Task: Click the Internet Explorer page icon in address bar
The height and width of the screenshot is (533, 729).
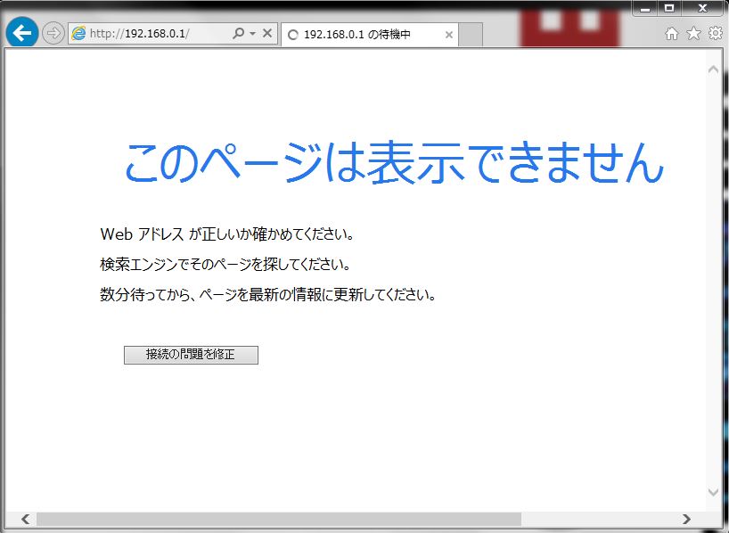Action: pyautogui.click(x=78, y=34)
